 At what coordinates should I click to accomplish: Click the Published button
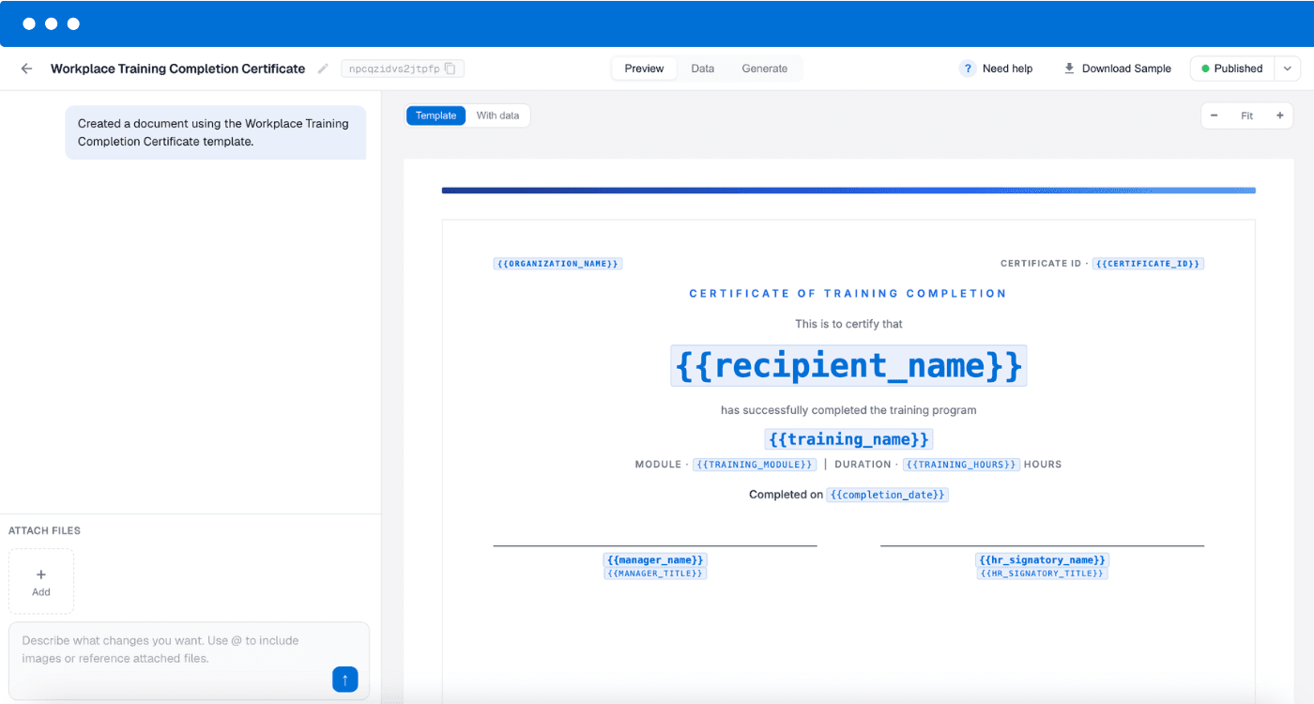tap(1233, 69)
